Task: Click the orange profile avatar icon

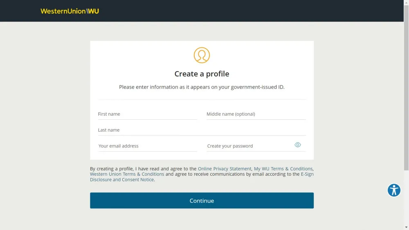Action: (x=202, y=55)
